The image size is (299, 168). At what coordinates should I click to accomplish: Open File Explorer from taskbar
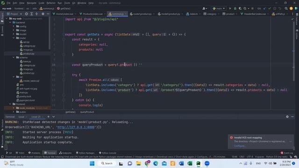pyautogui.click(x=138, y=163)
